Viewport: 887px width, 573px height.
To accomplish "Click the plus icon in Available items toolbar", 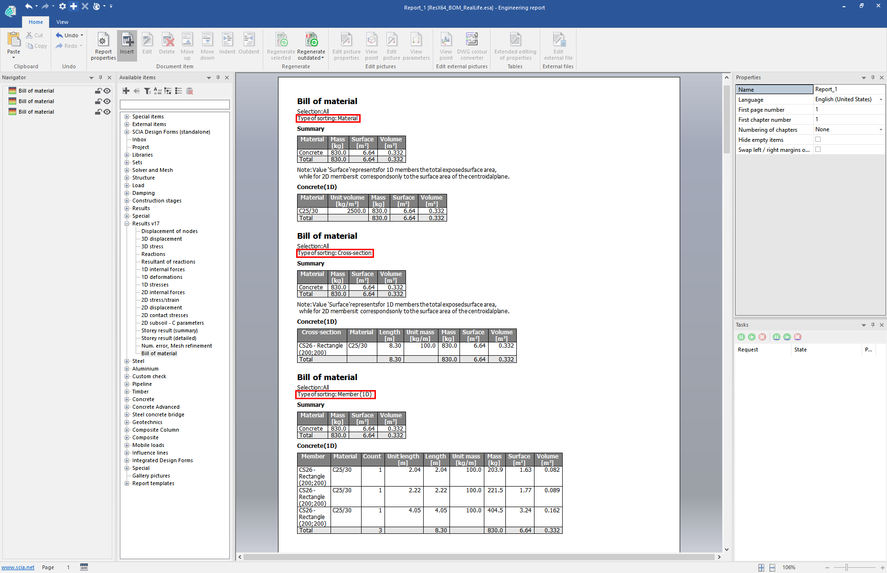I will click(x=126, y=91).
